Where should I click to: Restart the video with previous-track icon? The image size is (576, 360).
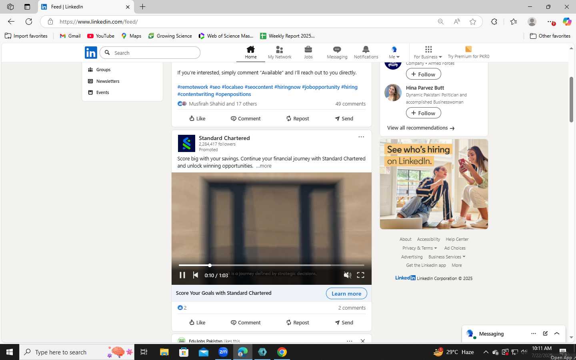point(196,275)
